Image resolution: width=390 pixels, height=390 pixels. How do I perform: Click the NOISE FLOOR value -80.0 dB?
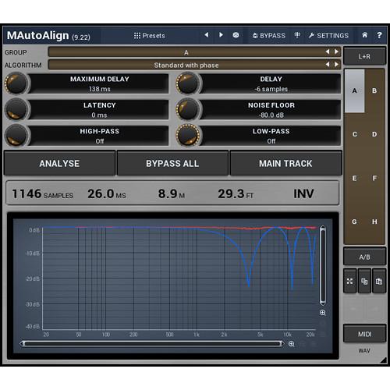point(271,115)
